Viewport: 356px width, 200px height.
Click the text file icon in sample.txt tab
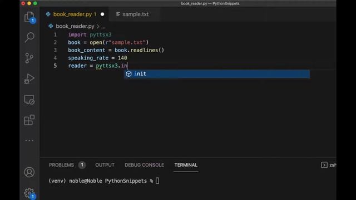pos(118,14)
